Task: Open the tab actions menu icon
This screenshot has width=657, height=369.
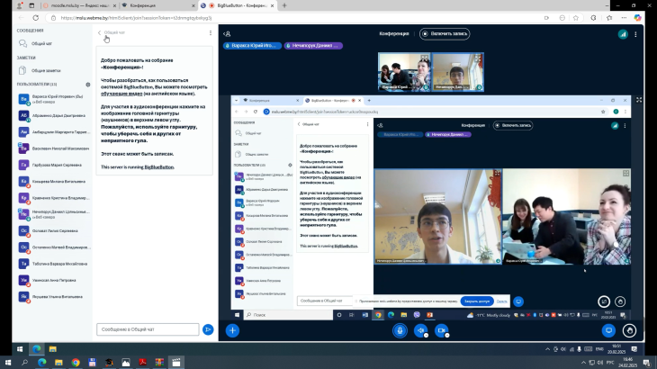Action: pos(31,5)
